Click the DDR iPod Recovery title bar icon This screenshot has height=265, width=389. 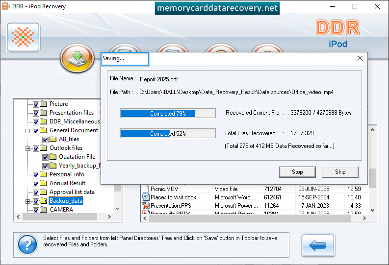(x=6, y=6)
